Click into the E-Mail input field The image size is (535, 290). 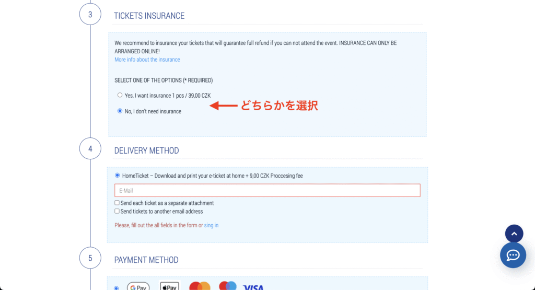pyautogui.click(x=267, y=191)
